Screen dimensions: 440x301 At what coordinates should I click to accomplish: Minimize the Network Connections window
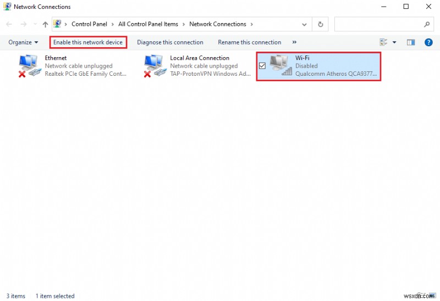pyautogui.click(x=384, y=7)
